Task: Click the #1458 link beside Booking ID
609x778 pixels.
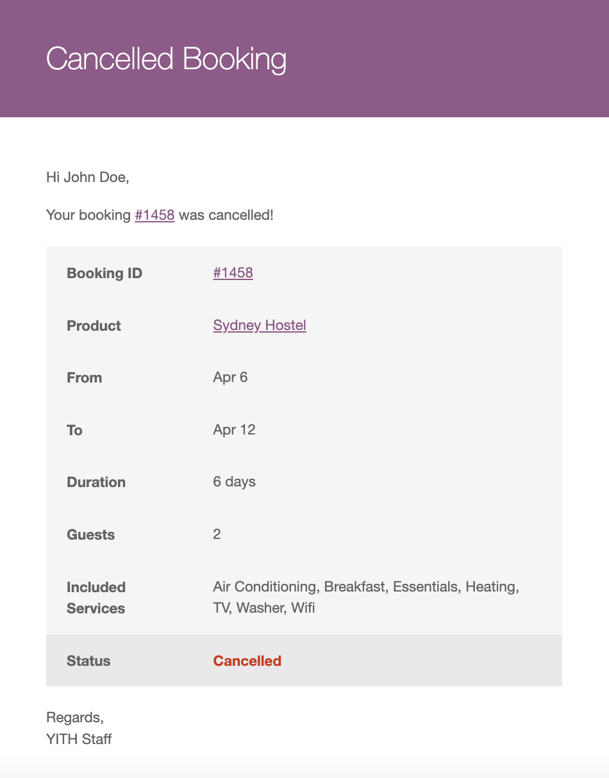Action: point(233,273)
